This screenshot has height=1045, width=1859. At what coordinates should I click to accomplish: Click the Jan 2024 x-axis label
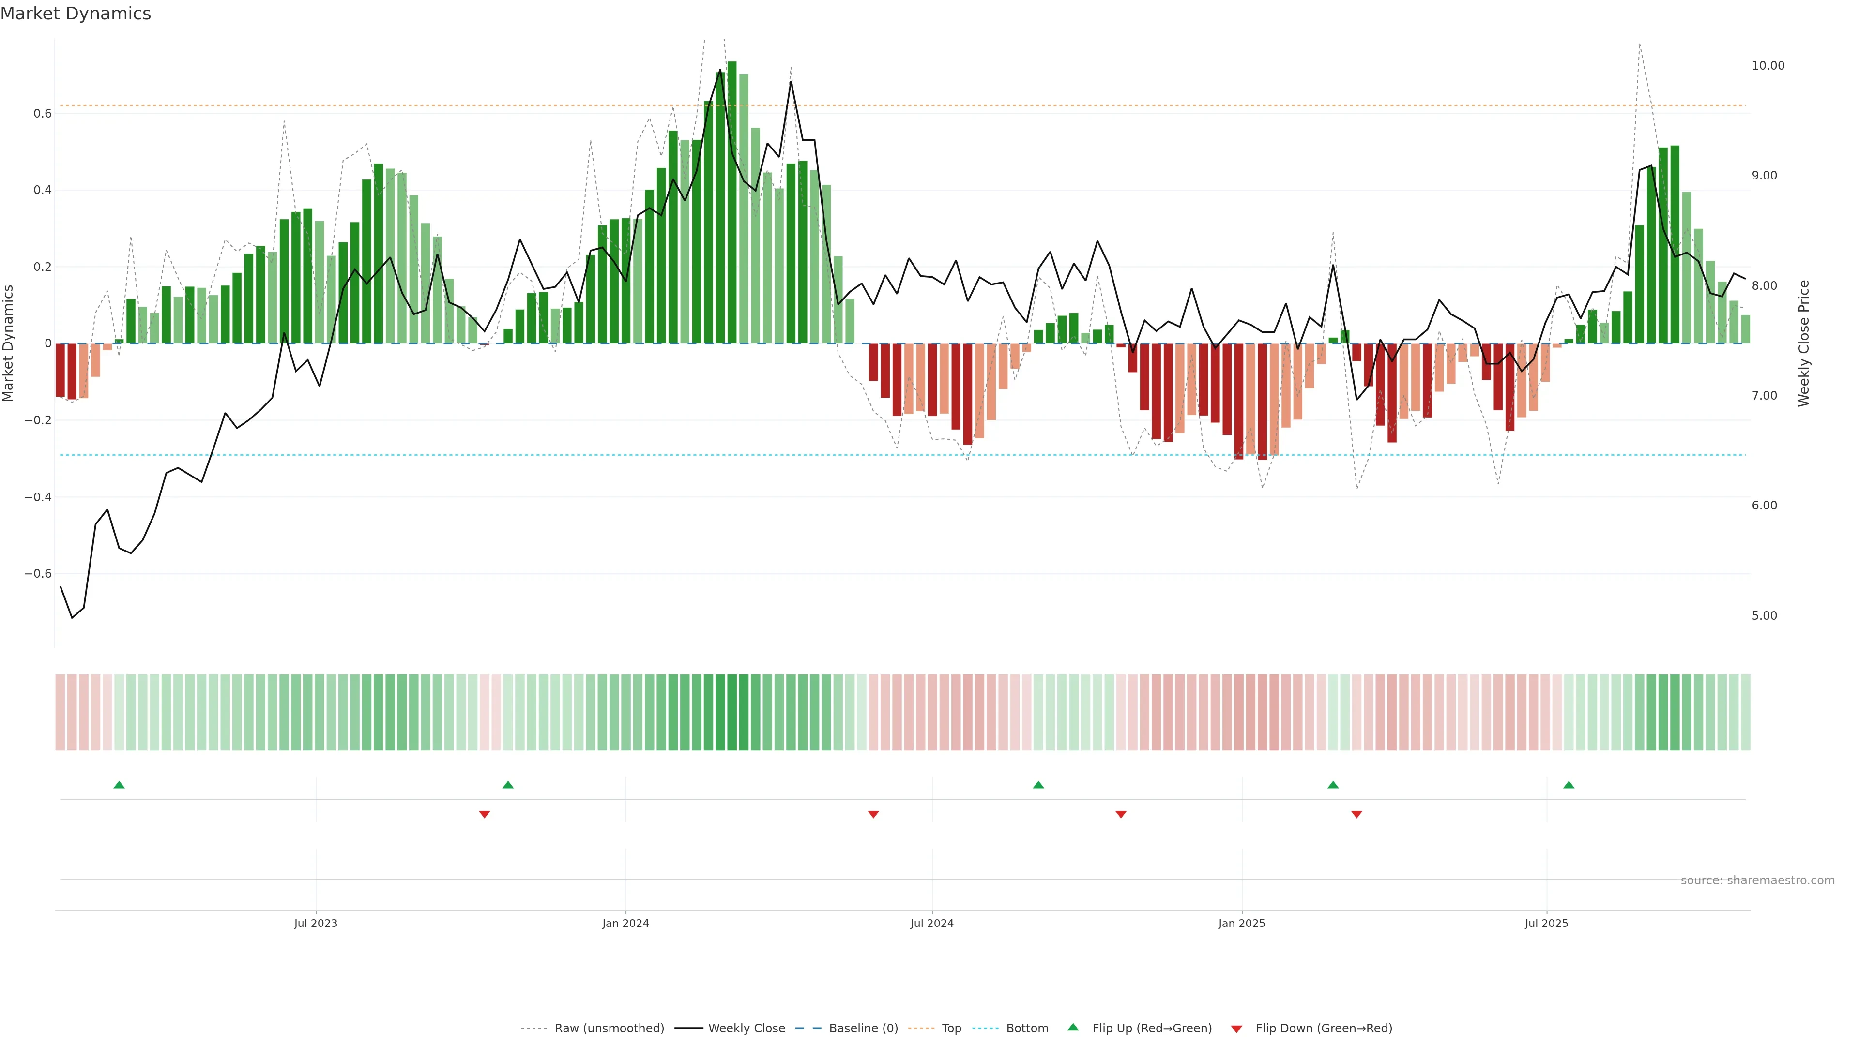click(625, 923)
